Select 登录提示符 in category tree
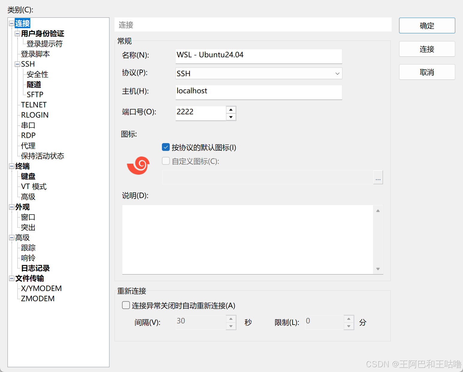This screenshot has width=463, height=372. point(44,44)
